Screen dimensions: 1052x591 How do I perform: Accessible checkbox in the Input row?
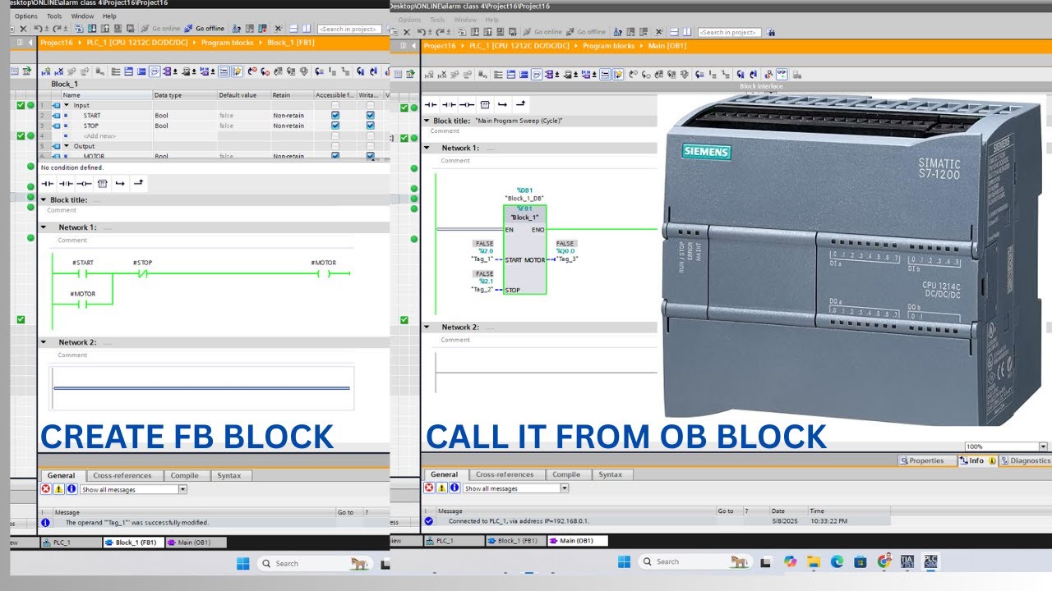pyautogui.click(x=335, y=105)
